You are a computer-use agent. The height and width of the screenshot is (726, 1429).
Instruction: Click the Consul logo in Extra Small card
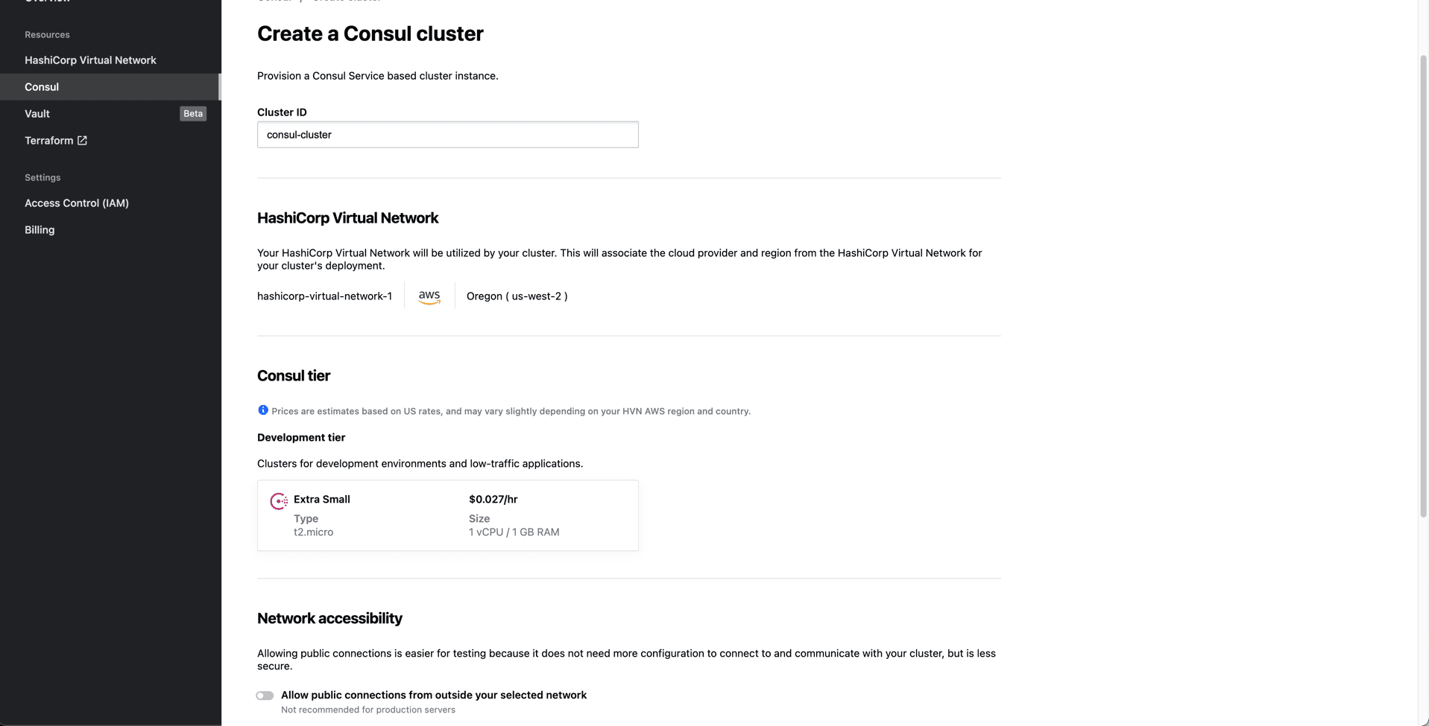(279, 501)
